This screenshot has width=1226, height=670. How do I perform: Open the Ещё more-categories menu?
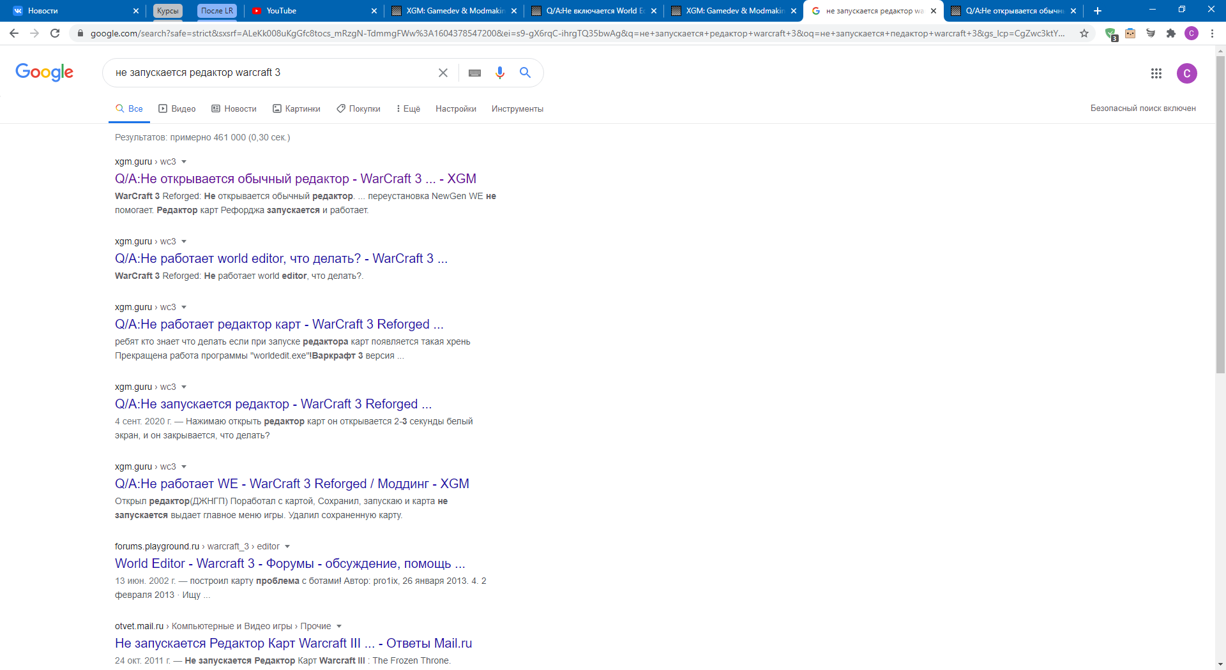pyautogui.click(x=408, y=109)
